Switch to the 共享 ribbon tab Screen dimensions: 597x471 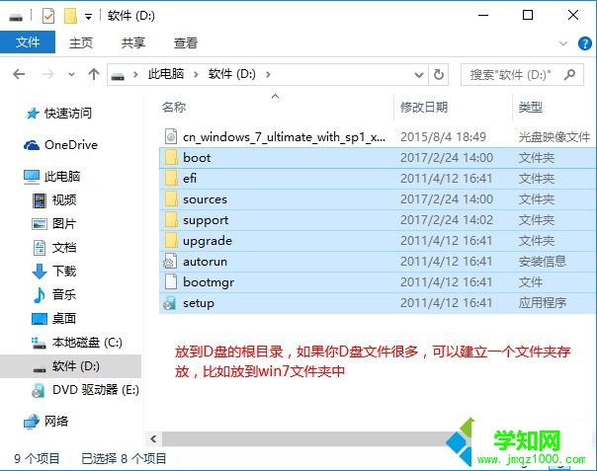coord(132,42)
